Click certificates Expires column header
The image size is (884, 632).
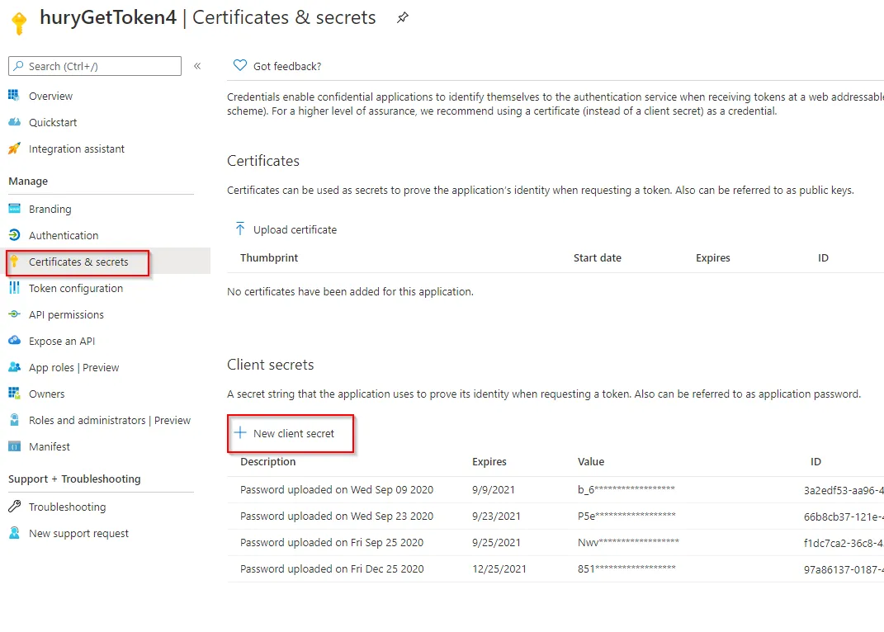pos(712,258)
